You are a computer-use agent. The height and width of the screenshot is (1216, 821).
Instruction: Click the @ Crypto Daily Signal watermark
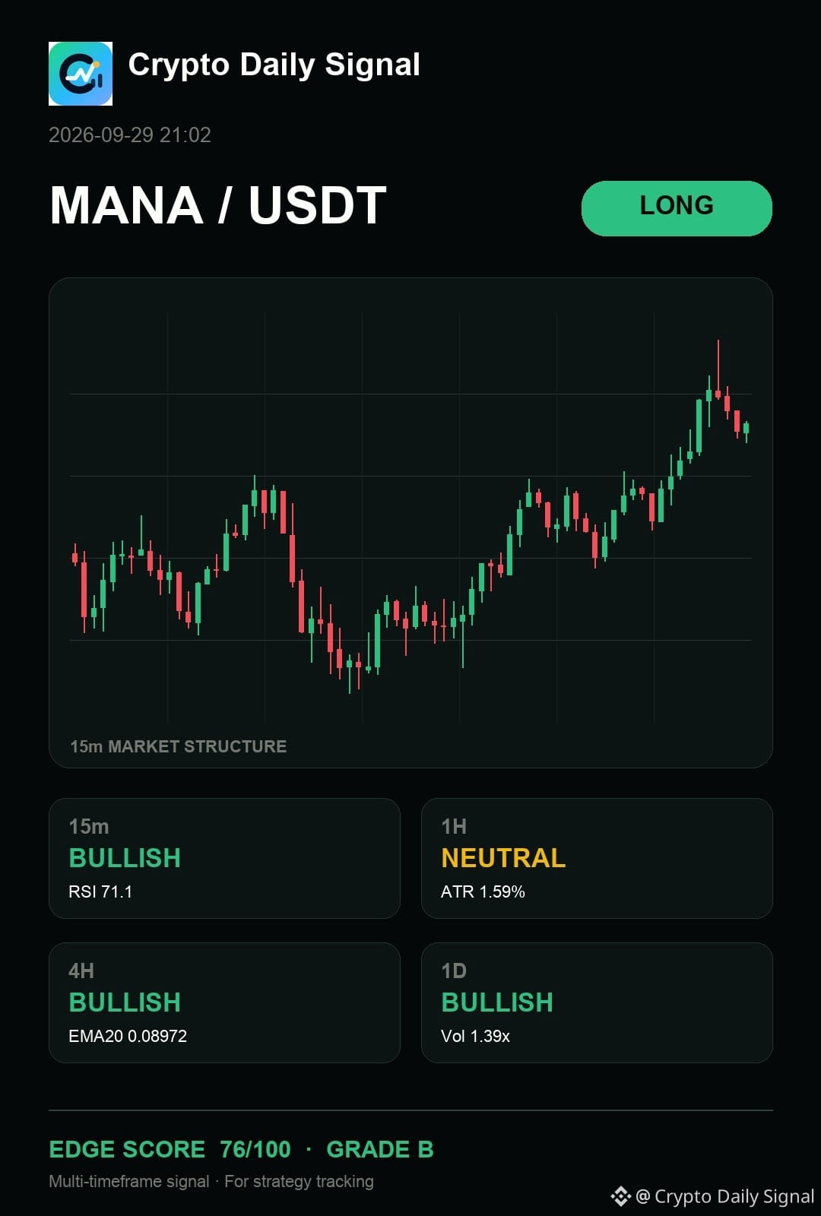(725, 1196)
